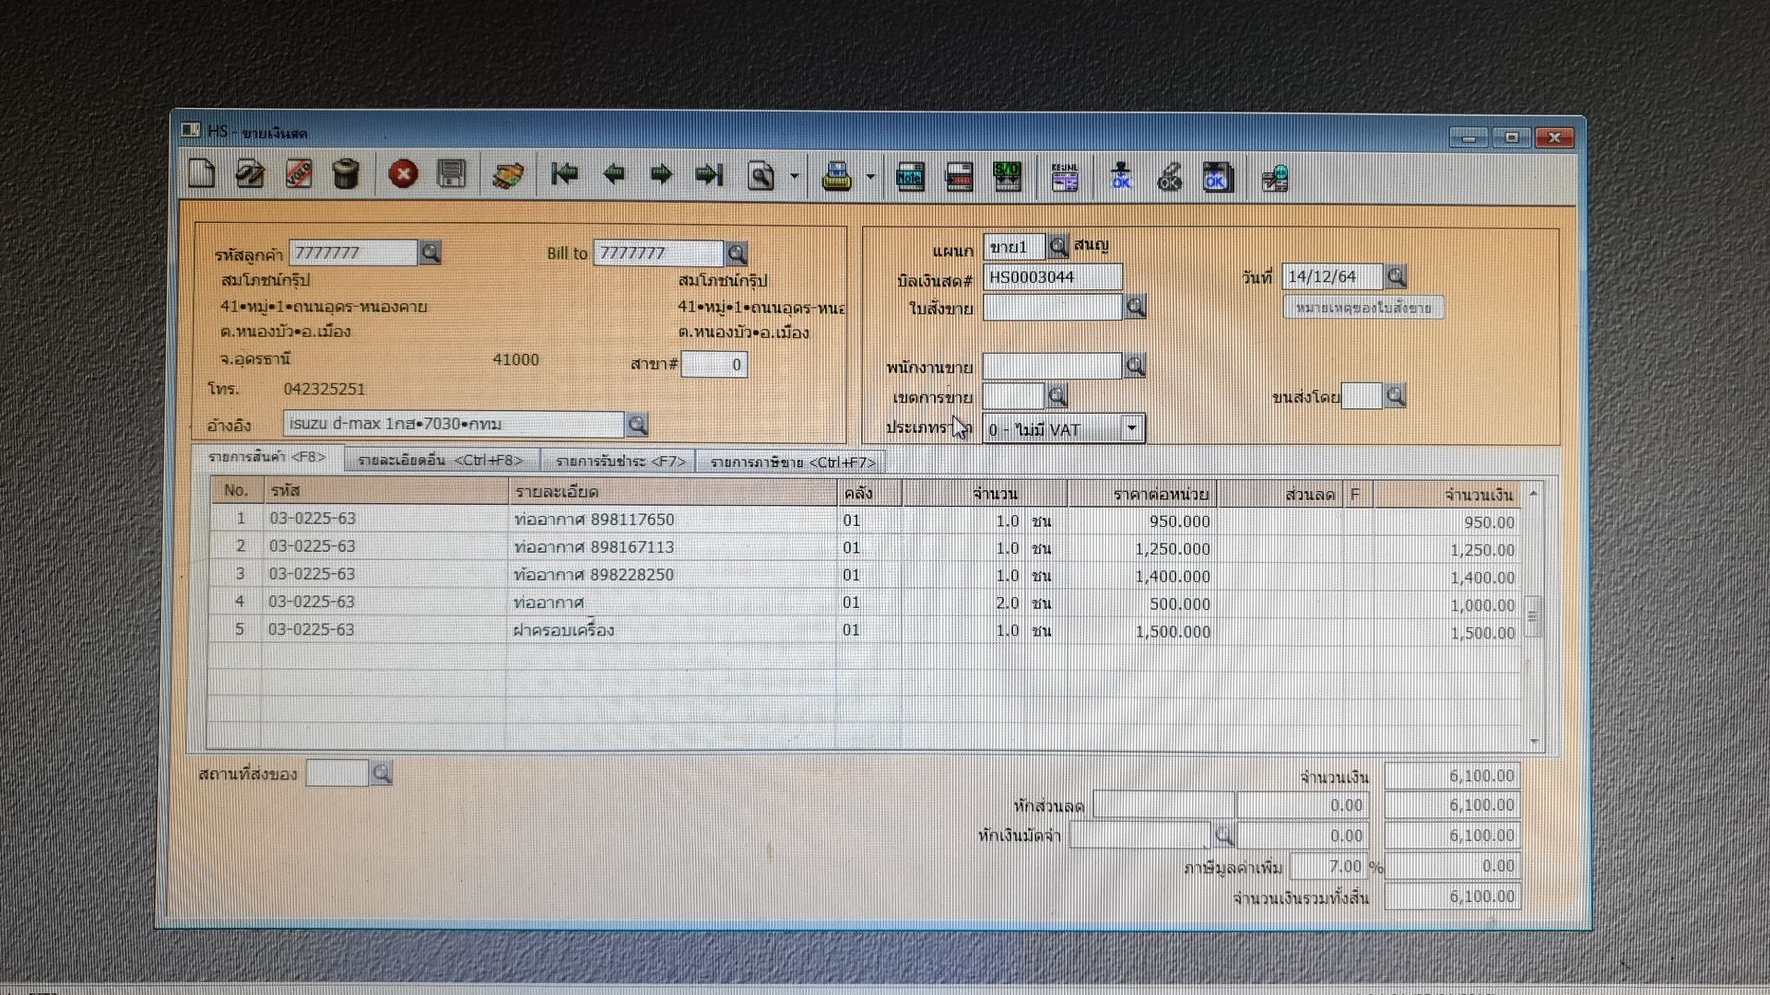Go to the first record arrow
Screen dimensions: 1770x995
point(564,173)
